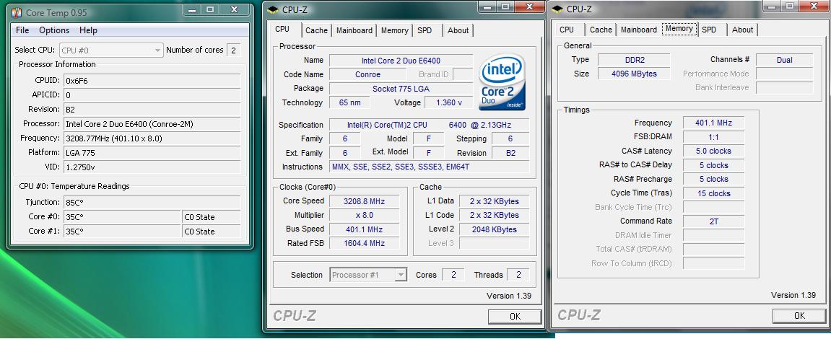Click Tjunction value 85C°
This screenshot has height=339, width=831.
tap(152, 203)
